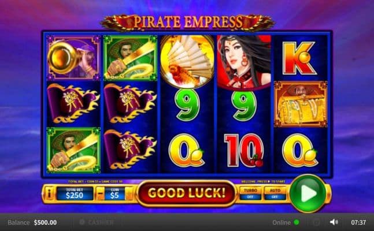Open the Cashier
374x231 pixels.
coord(97,222)
